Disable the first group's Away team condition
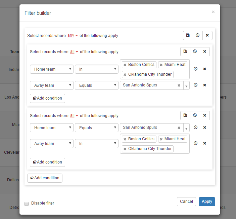Viewport: 236px width, 219px height. pos(195,85)
